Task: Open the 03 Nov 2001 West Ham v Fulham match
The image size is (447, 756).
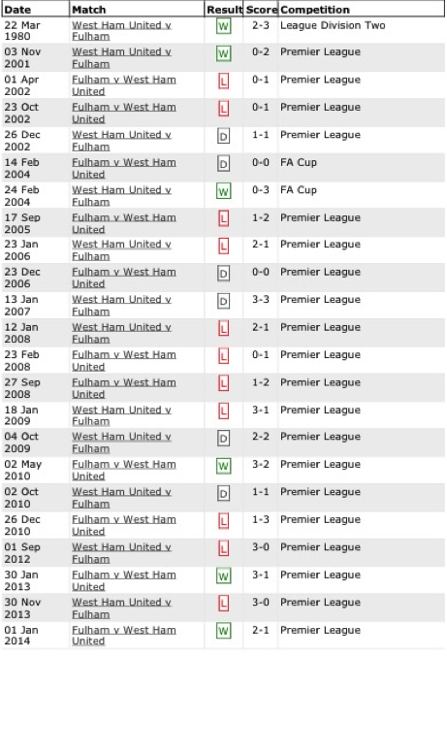Action: (121, 57)
